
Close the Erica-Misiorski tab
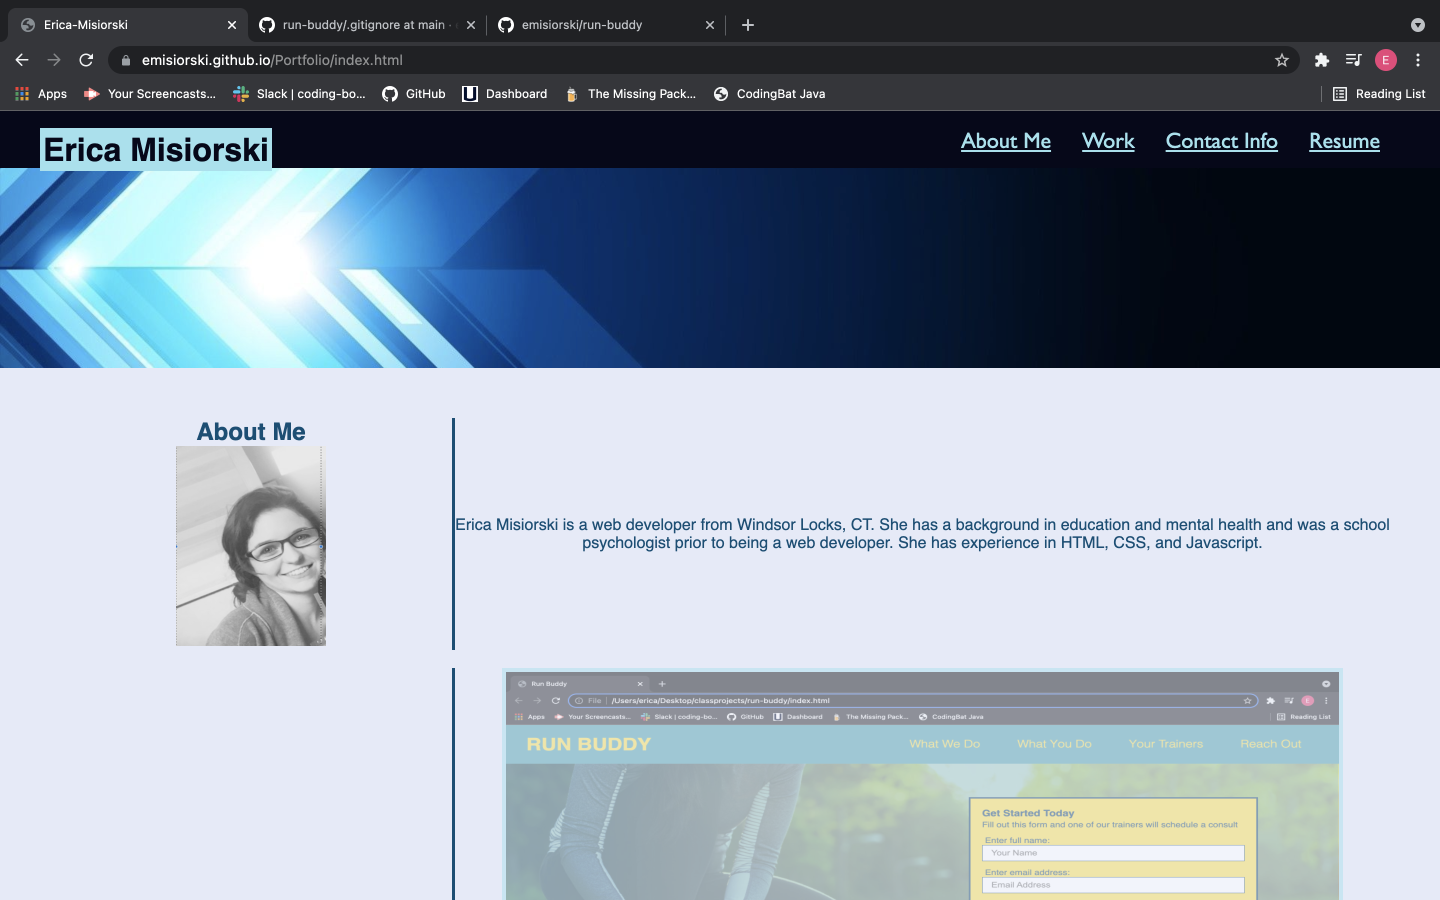click(232, 25)
